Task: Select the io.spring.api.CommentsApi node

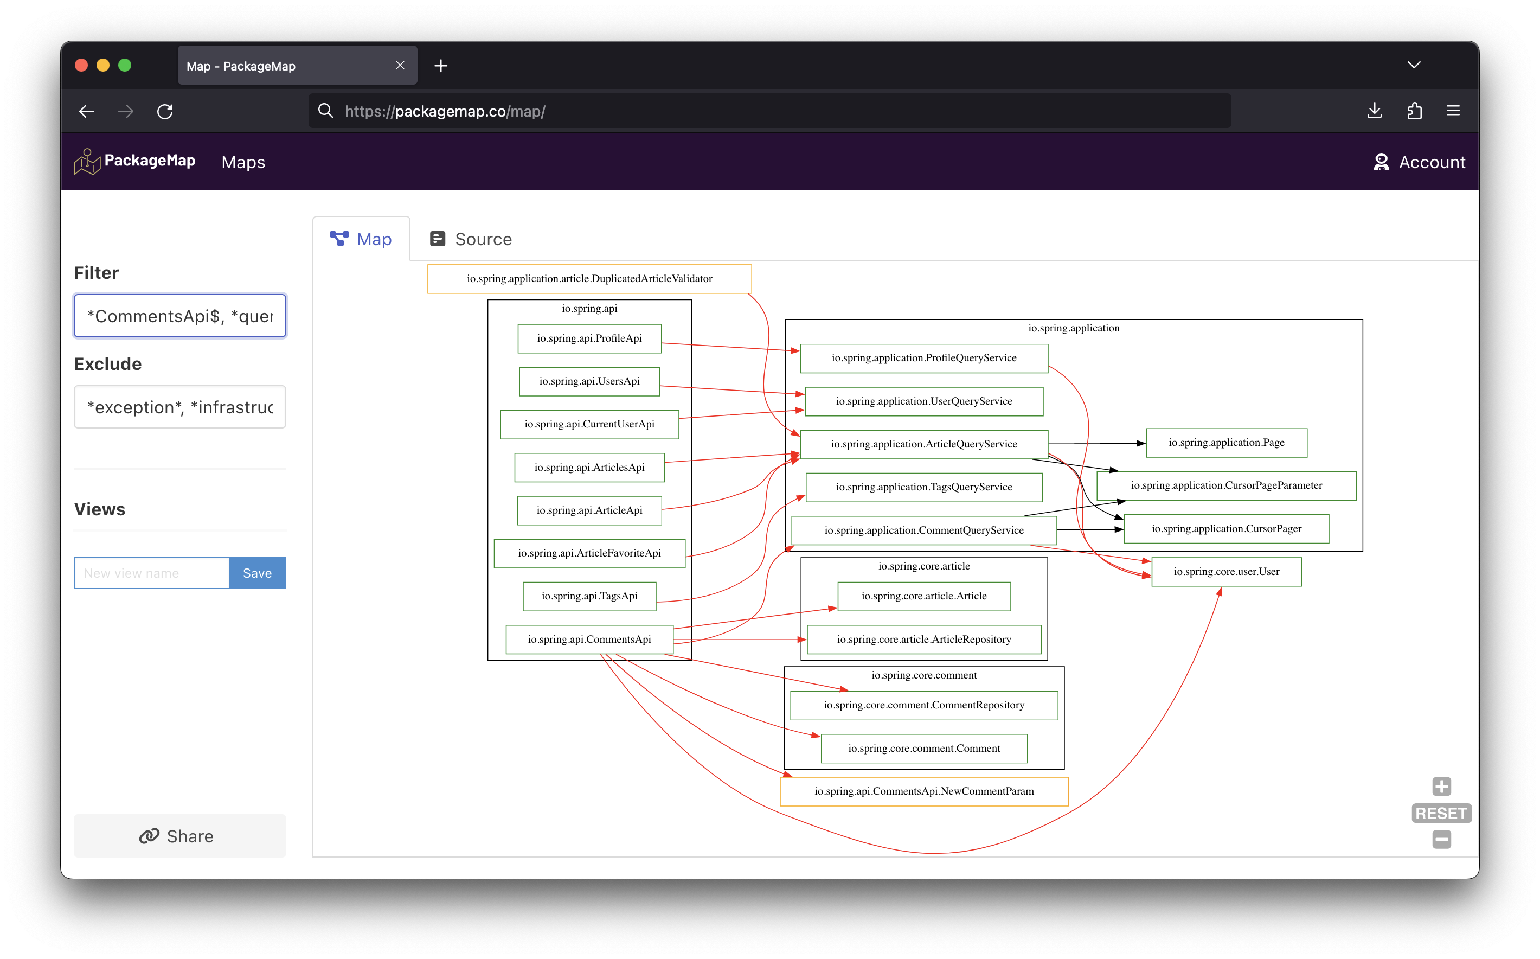Action: 589,640
